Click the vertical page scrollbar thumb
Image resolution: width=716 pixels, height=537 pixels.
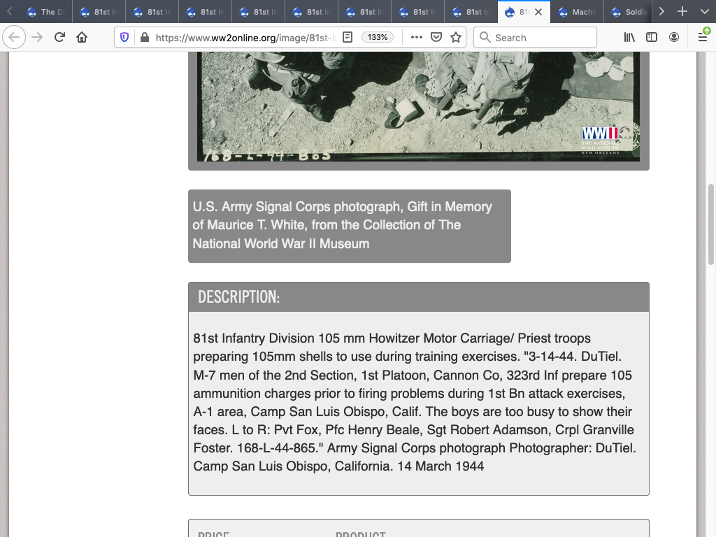point(710,224)
